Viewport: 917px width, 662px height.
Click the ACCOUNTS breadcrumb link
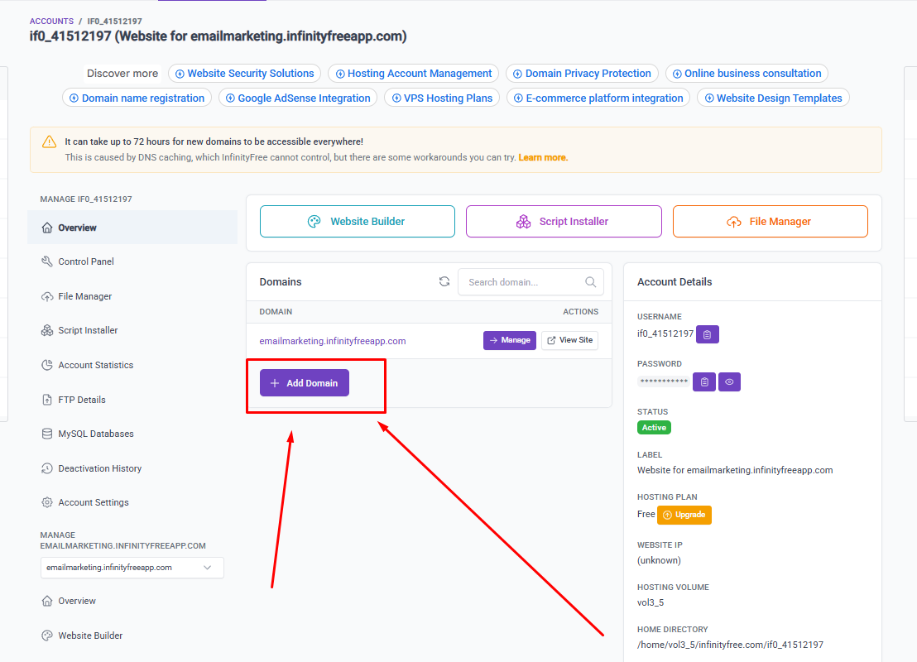tap(50, 21)
